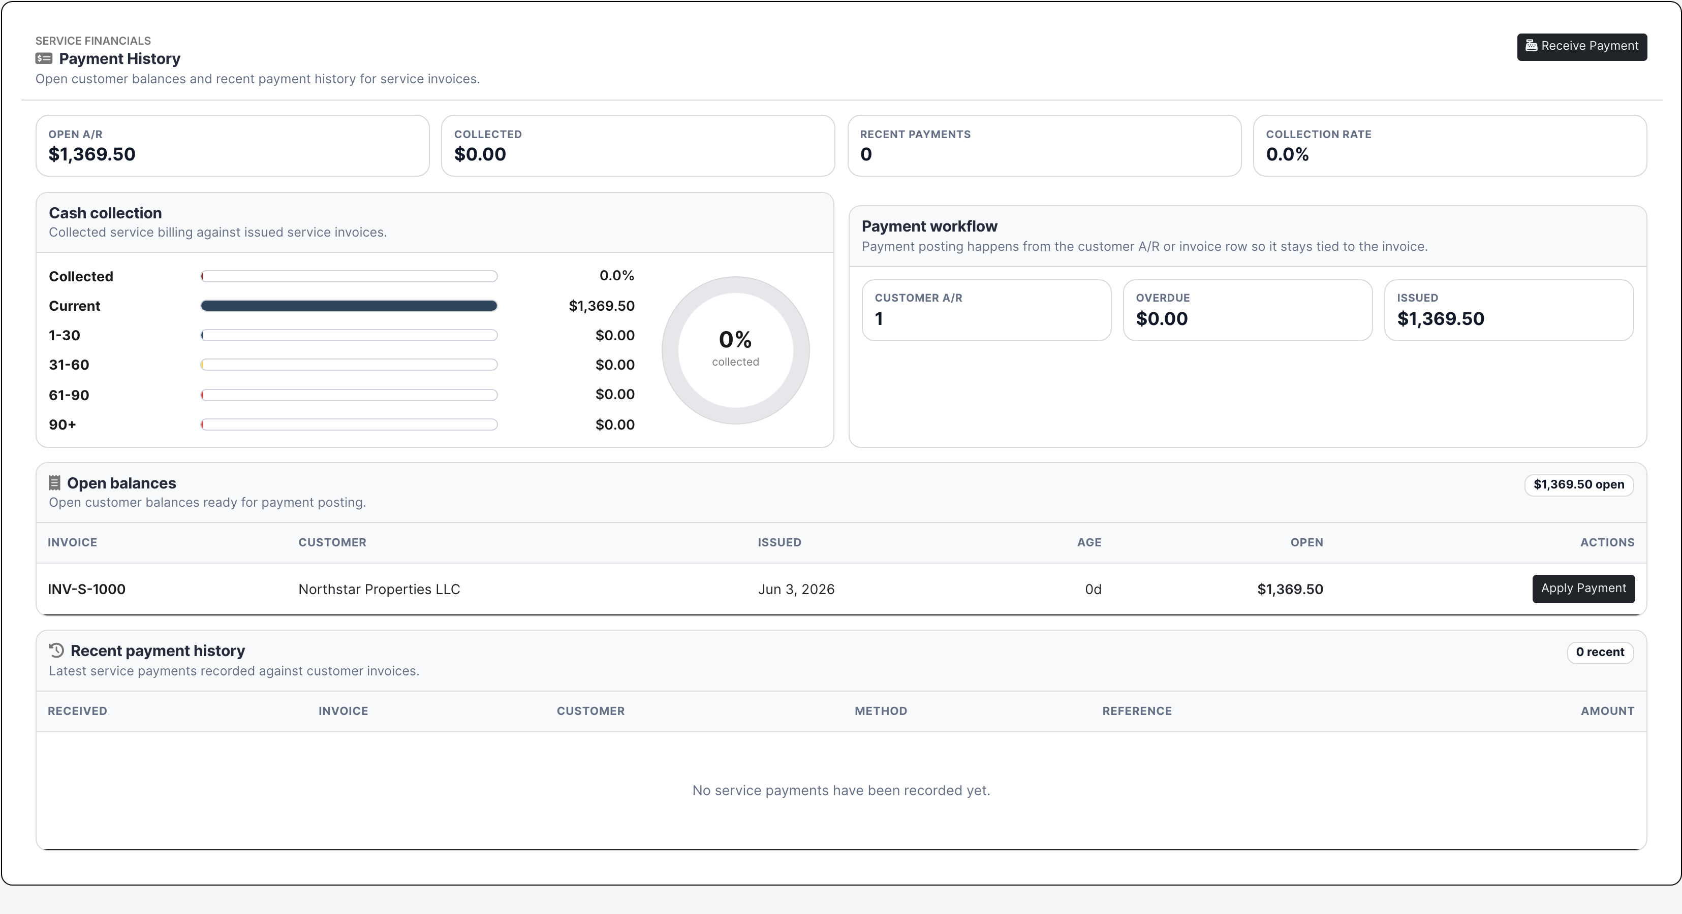Click the Open column header

(x=1306, y=543)
